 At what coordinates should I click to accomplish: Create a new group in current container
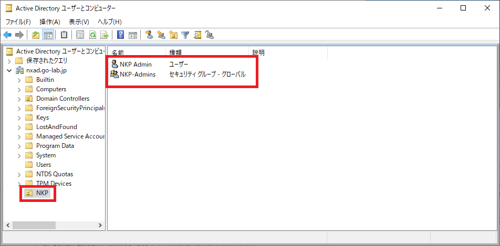(161, 35)
